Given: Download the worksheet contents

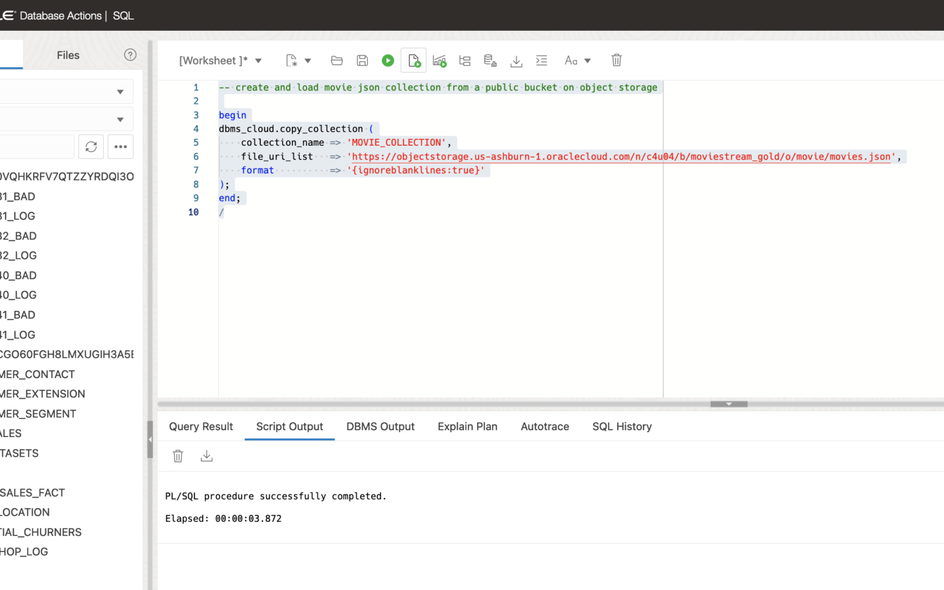Looking at the screenshot, I should pyautogui.click(x=516, y=60).
